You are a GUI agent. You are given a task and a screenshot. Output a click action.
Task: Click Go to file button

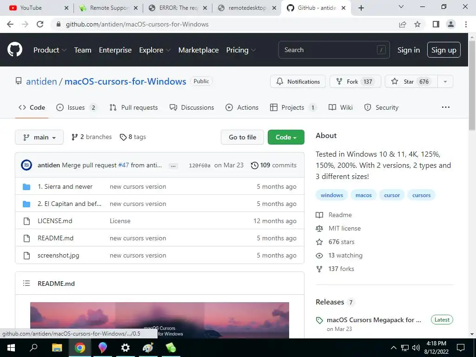pyautogui.click(x=242, y=137)
